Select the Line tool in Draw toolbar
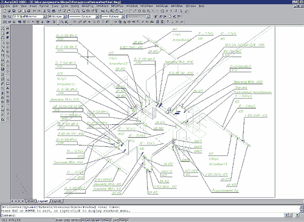 tap(3, 29)
